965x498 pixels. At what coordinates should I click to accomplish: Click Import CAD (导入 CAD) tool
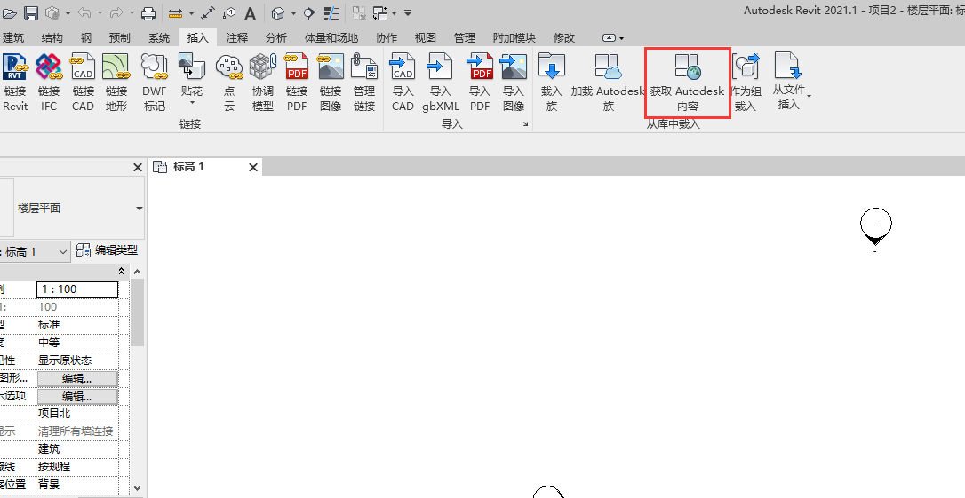[x=403, y=82]
